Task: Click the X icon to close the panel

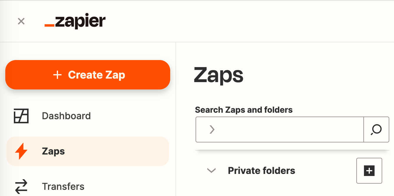Action: point(21,21)
